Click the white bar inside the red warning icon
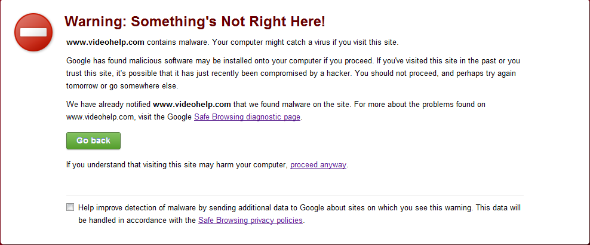The height and width of the screenshot is (245, 590). (33, 32)
